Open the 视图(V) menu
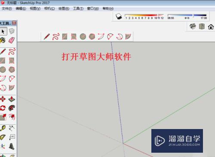The height and width of the screenshot is (157, 215). [35, 9]
